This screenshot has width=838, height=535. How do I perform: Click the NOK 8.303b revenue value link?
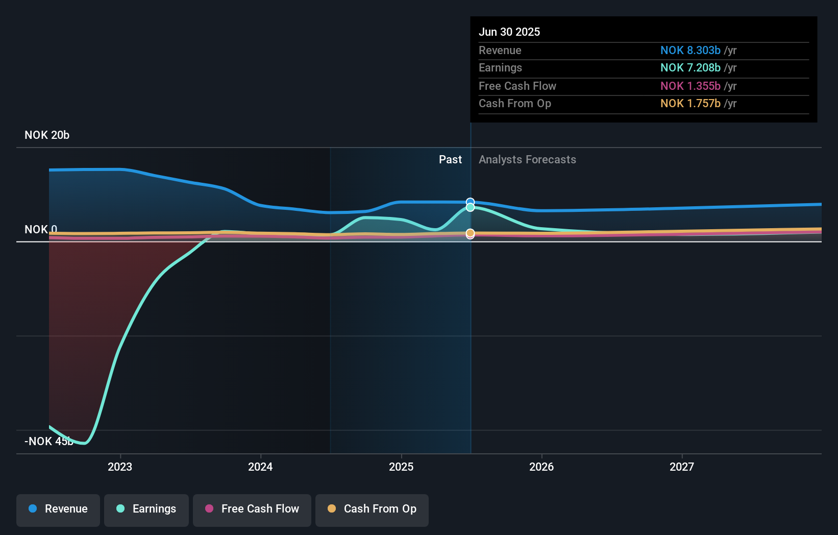(691, 51)
